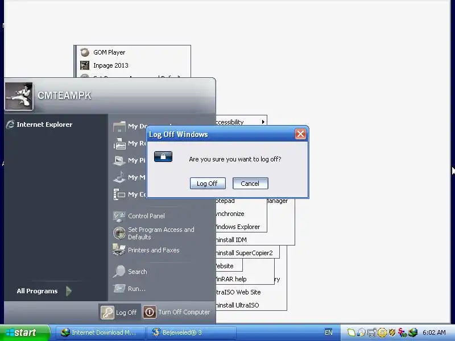Switch to Internet Download Manager taskbar button
The height and width of the screenshot is (341, 455).
pos(101,332)
